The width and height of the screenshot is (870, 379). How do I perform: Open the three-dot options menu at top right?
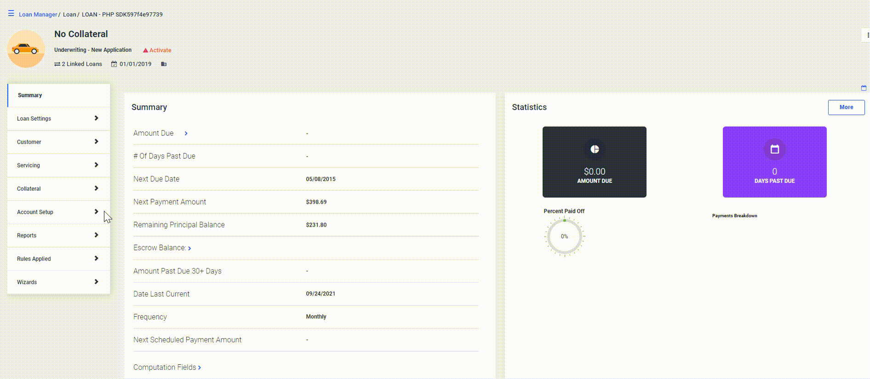coord(867,35)
